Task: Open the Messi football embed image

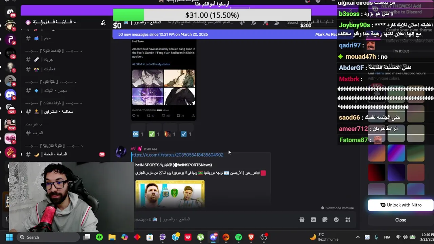Action: [170, 194]
